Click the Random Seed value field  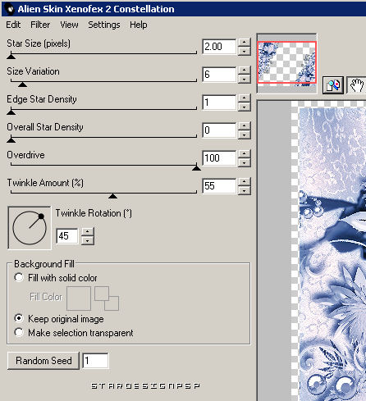(95, 361)
